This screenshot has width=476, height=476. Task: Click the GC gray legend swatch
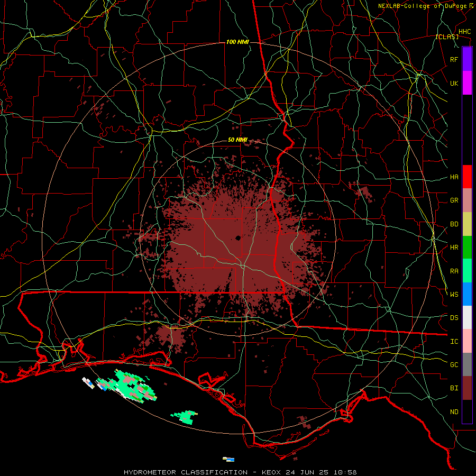pos(467,364)
